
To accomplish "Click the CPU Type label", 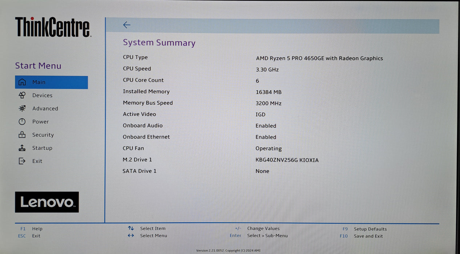I will click(135, 57).
